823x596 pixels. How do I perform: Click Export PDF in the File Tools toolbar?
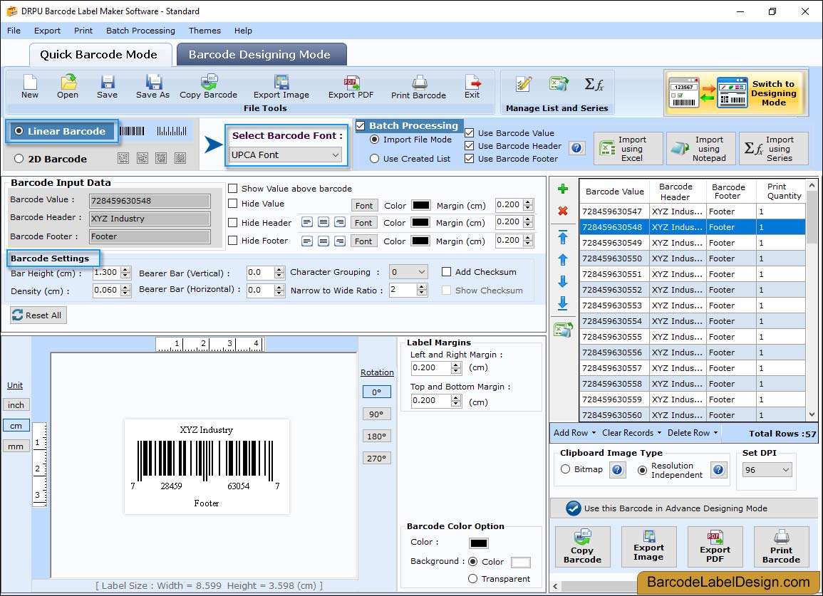point(351,87)
